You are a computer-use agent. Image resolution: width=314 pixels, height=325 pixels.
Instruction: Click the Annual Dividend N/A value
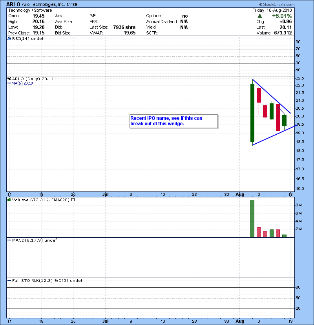184,22
